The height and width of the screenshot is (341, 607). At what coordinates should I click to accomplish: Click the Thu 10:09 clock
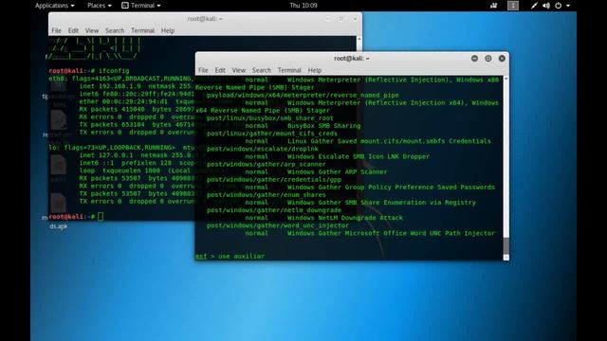(x=303, y=6)
